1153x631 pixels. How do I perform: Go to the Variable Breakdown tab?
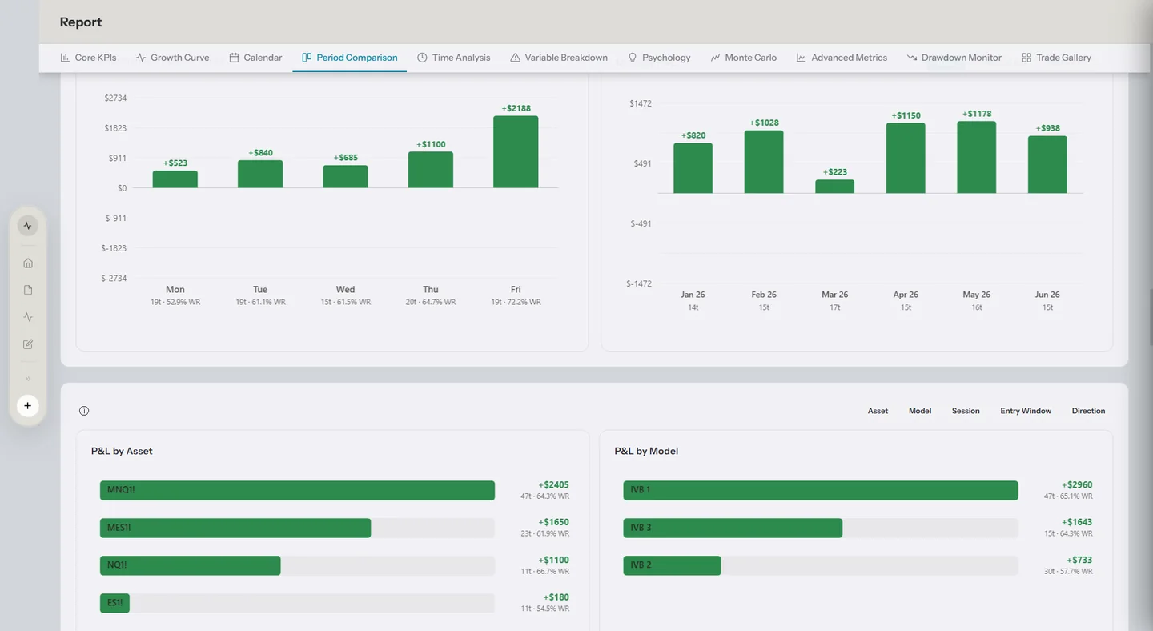click(x=559, y=58)
